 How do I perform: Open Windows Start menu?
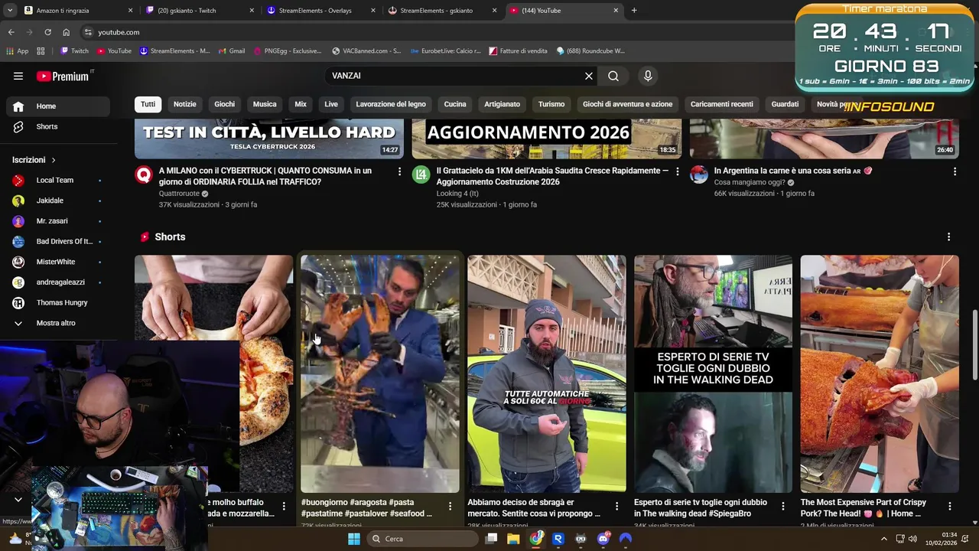coord(354,539)
